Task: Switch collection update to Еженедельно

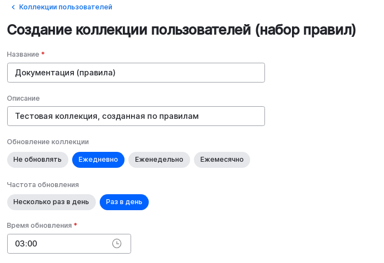Action: pyautogui.click(x=159, y=160)
